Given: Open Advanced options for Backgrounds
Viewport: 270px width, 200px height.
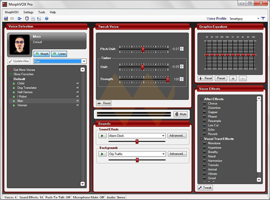Looking at the screenshot, I should click(177, 154).
